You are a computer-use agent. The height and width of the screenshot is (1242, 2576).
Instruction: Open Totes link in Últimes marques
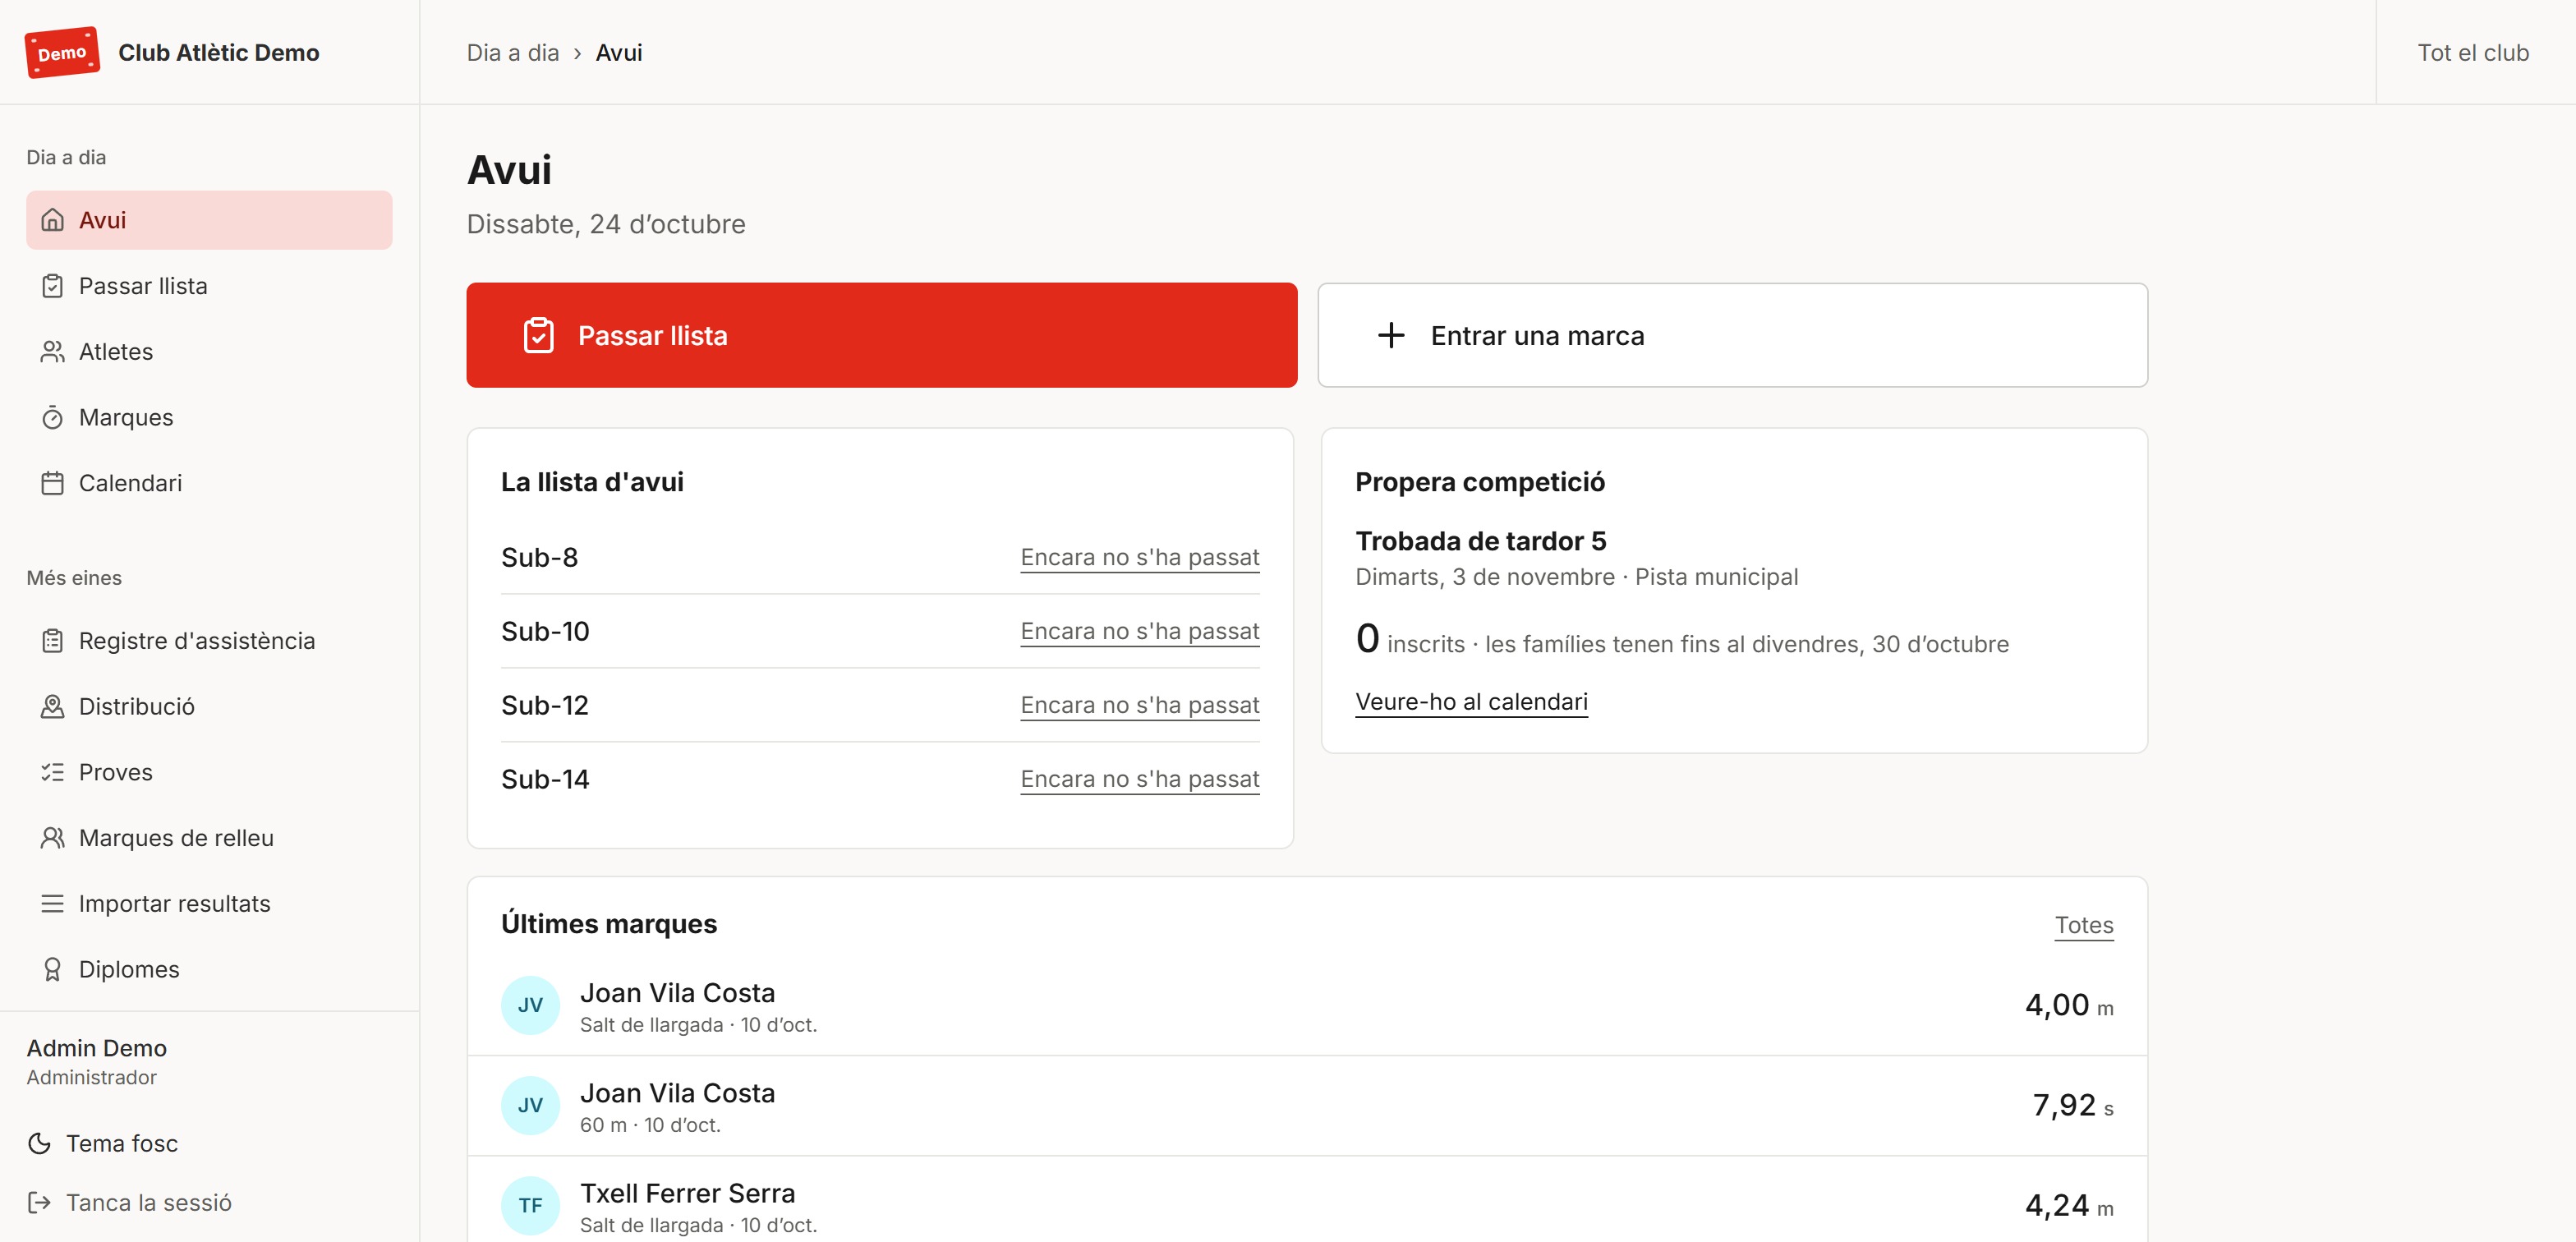(x=2084, y=925)
